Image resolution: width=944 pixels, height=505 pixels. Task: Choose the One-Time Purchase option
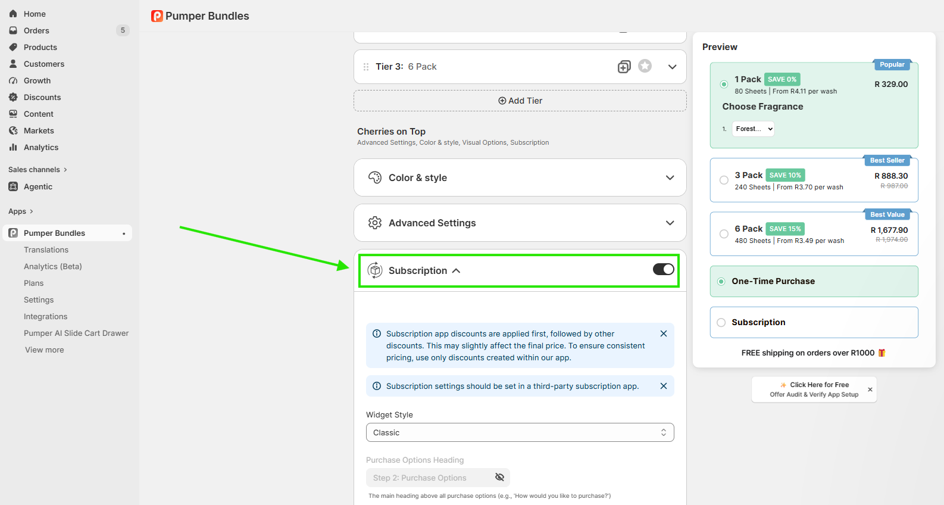[x=814, y=281]
